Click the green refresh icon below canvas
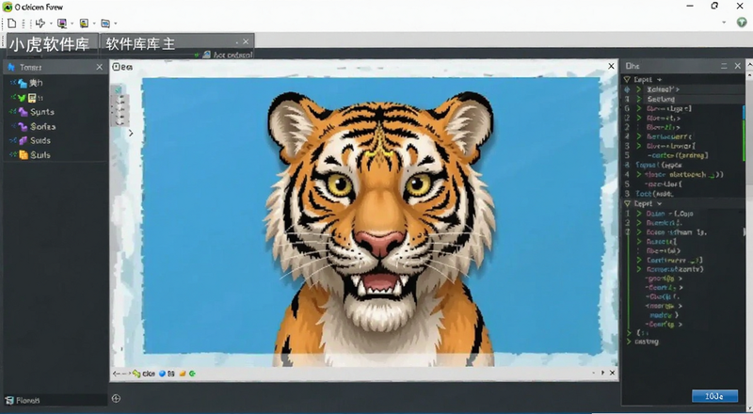 pos(193,374)
